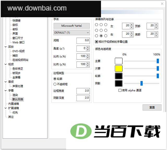
Task: Select 全屏幕 in the tree
Action: [x=16, y=77]
